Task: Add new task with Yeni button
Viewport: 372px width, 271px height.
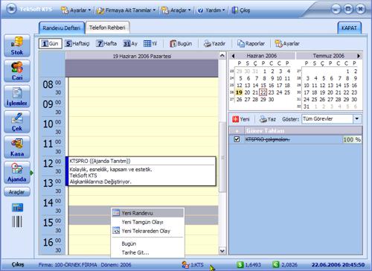Action: click(241, 119)
